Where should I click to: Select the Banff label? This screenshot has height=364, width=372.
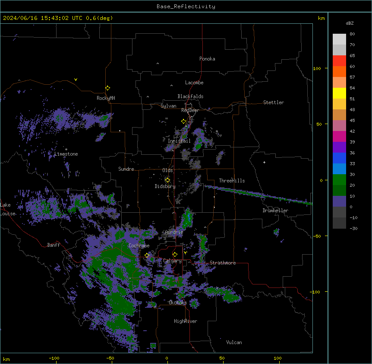[54, 245]
